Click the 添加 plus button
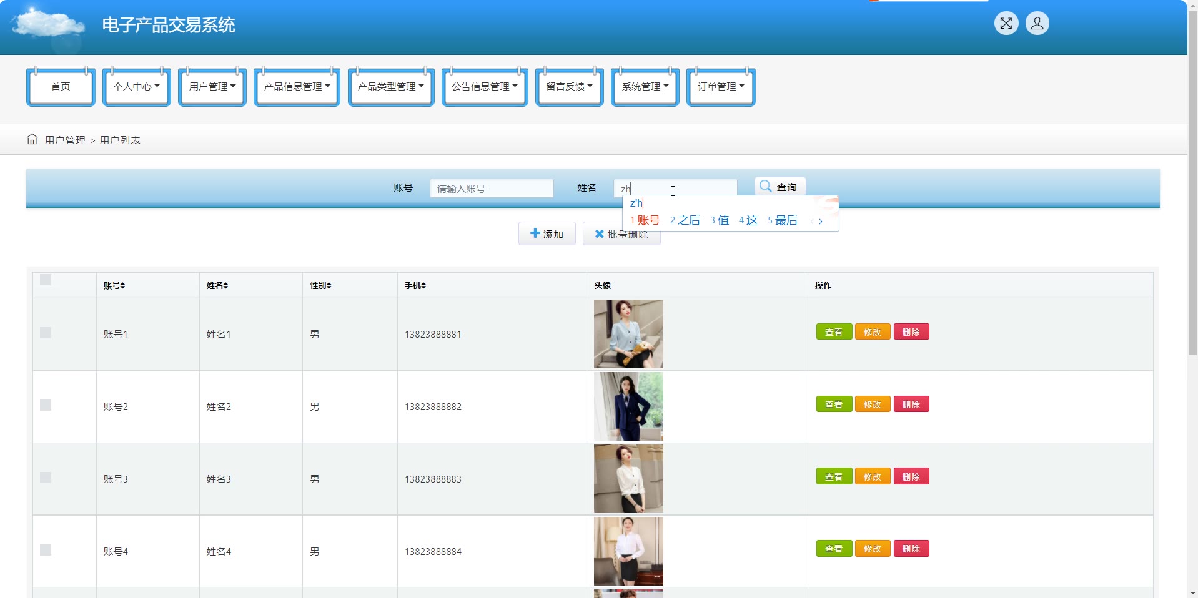1198x598 pixels. coord(547,234)
